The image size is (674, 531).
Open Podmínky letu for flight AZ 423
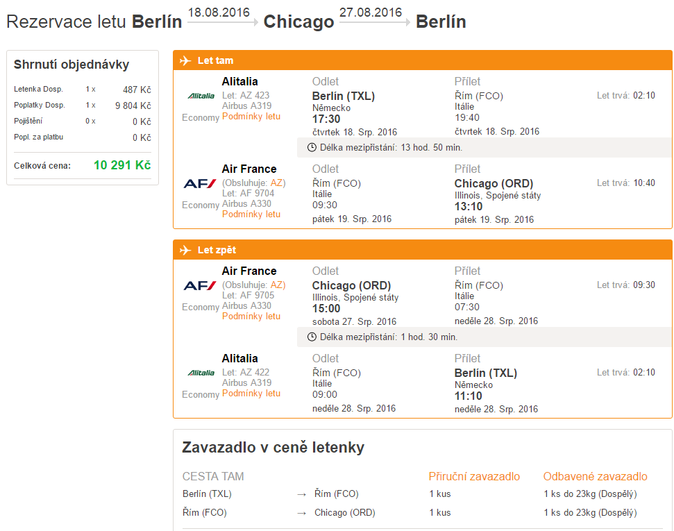251,117
